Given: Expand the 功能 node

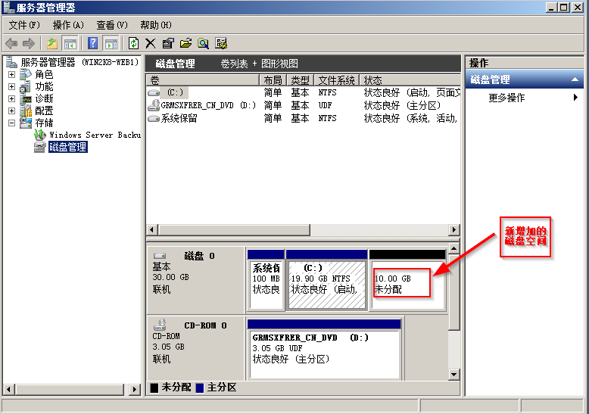Looking at the screenshot, I should click(x=11, y=86).
